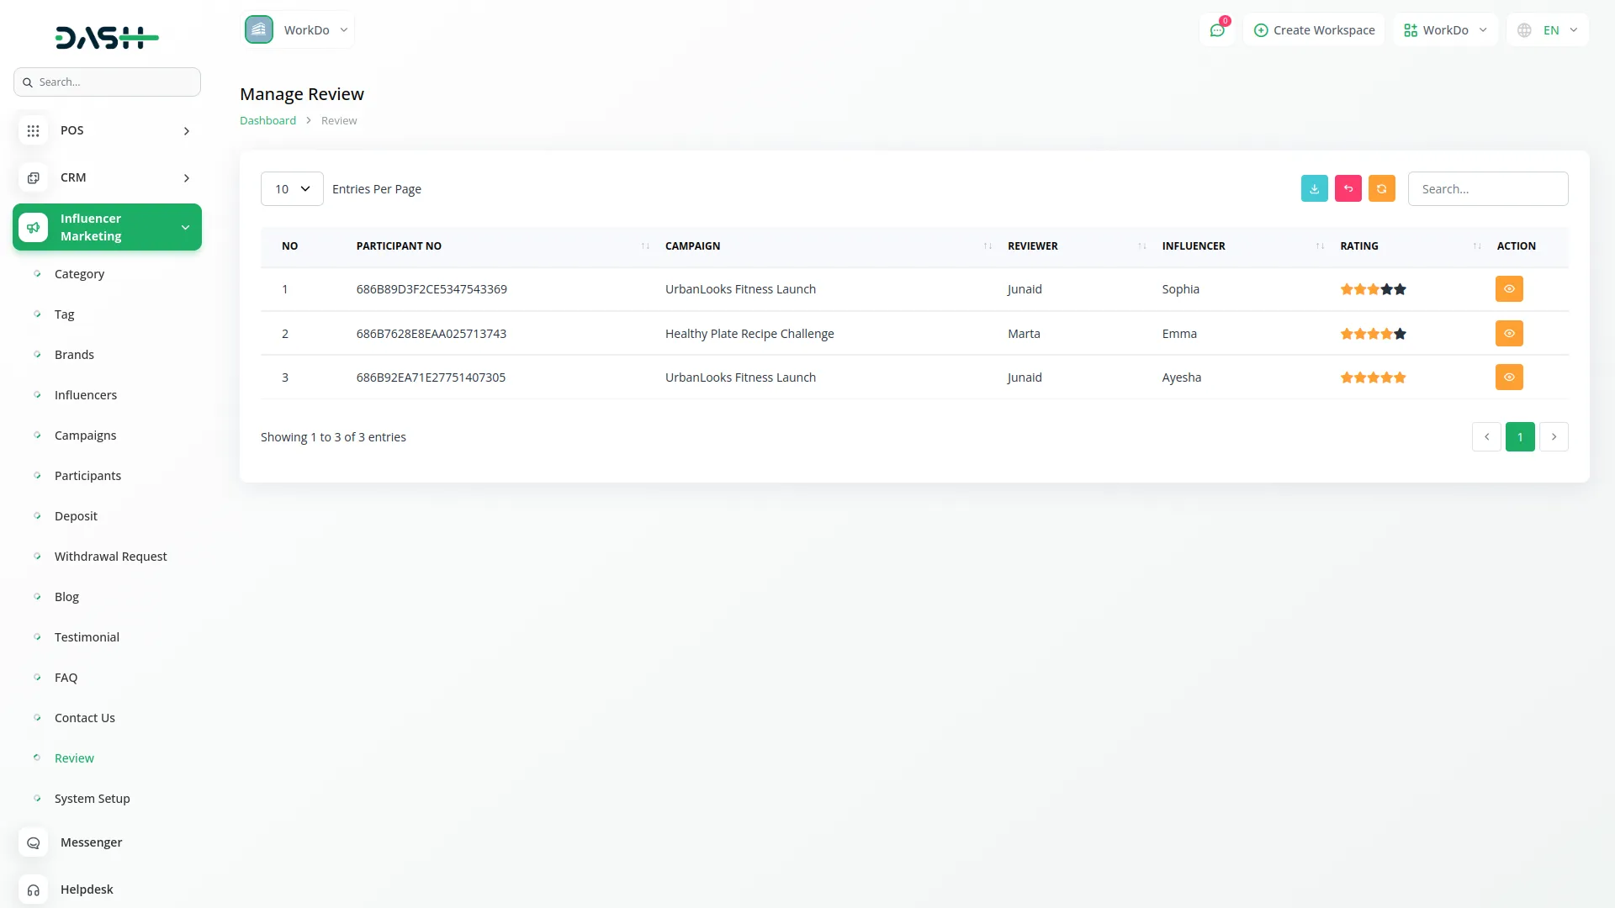View Sophia's review via eye icon
The height and width of the screenshot is (908, 1615).
click(1509, 289)
